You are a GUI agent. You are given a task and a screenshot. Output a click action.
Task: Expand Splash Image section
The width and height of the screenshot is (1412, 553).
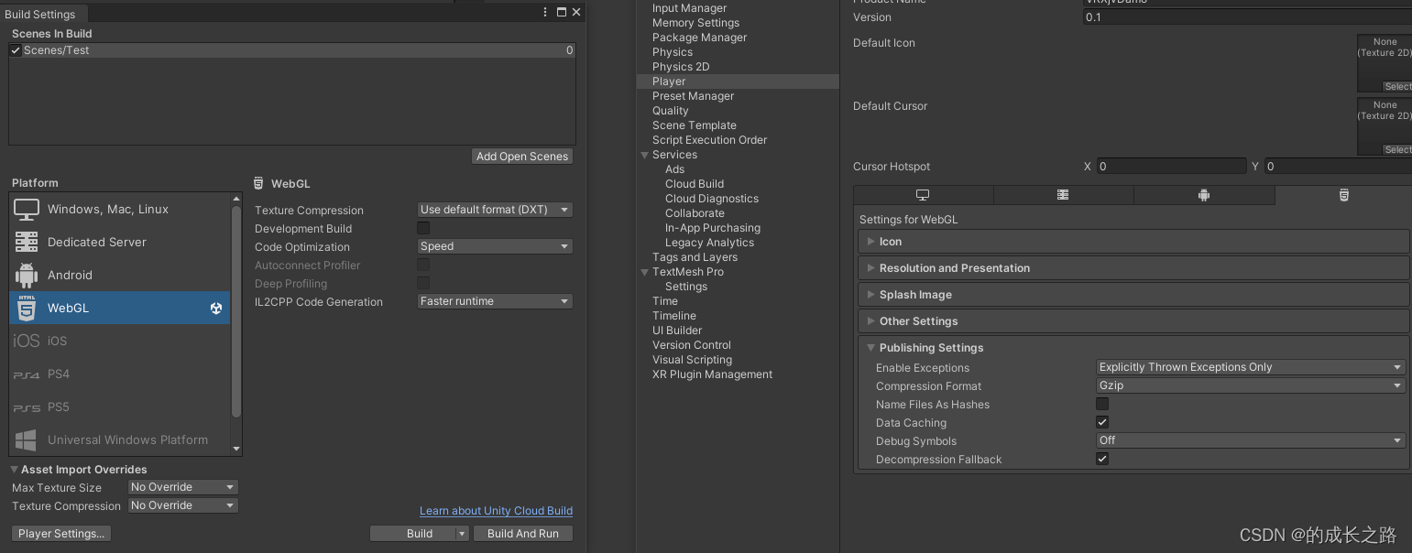pyautogui.click(x=1133, y=295)
